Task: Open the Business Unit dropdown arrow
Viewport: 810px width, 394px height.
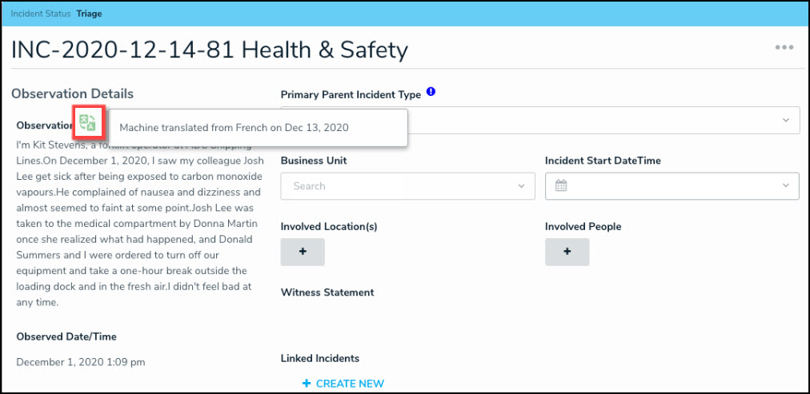Action: [x=520, y=186]
